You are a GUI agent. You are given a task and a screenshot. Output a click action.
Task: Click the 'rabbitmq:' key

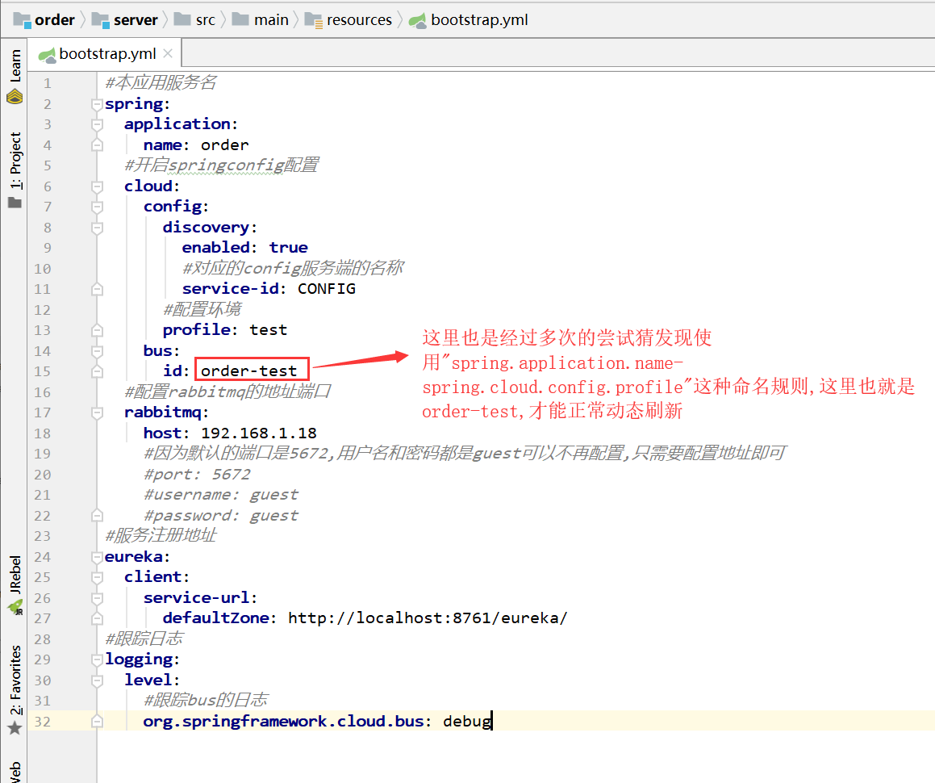166,412
